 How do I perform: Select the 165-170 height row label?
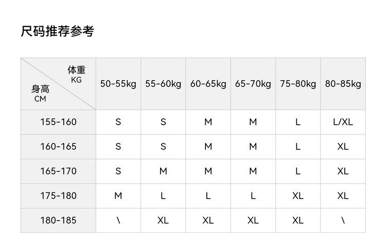pyautogui.click(x=58, y=171)
